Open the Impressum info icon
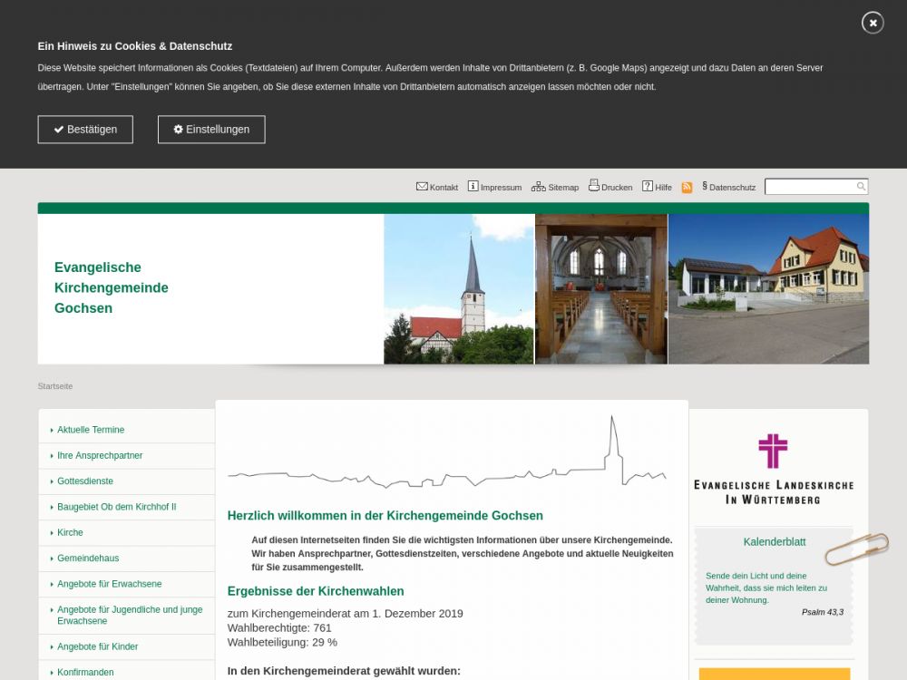 pyautogui.click(x=473, y=187)
